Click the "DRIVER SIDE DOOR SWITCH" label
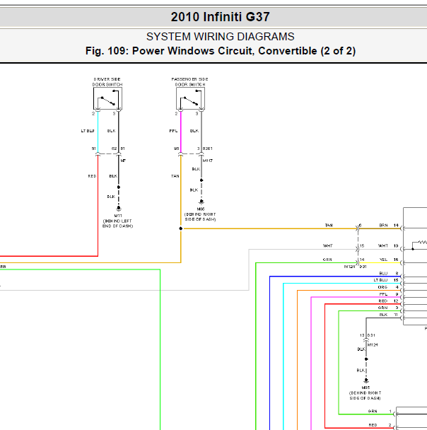 (x=107, y=82)
